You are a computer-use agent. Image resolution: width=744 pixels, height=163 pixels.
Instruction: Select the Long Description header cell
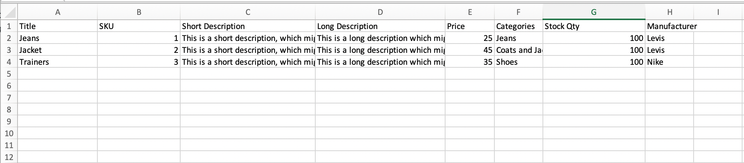coord(380,26)
